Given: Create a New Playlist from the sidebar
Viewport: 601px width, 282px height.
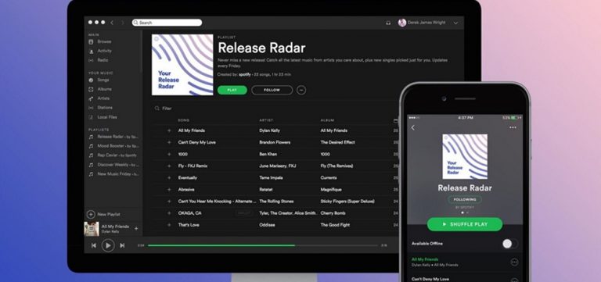Looking at the screenshot, I should pos(104,214).
